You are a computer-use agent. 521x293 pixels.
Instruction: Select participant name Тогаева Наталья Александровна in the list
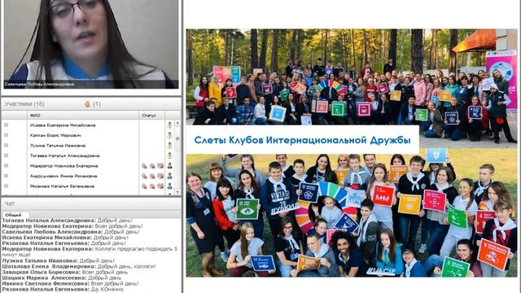65,155
